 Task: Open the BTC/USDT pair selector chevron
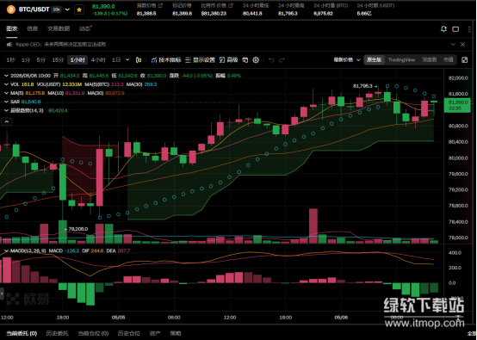[67, 9]
